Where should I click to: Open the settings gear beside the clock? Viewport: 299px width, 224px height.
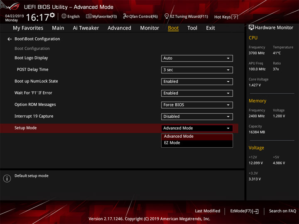(52, 15)
